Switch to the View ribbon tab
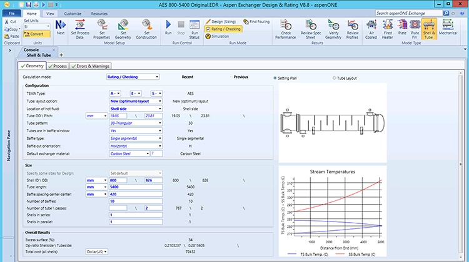This screenshot has width=469, height=262. pyautogui.click(x=50, y=14)
